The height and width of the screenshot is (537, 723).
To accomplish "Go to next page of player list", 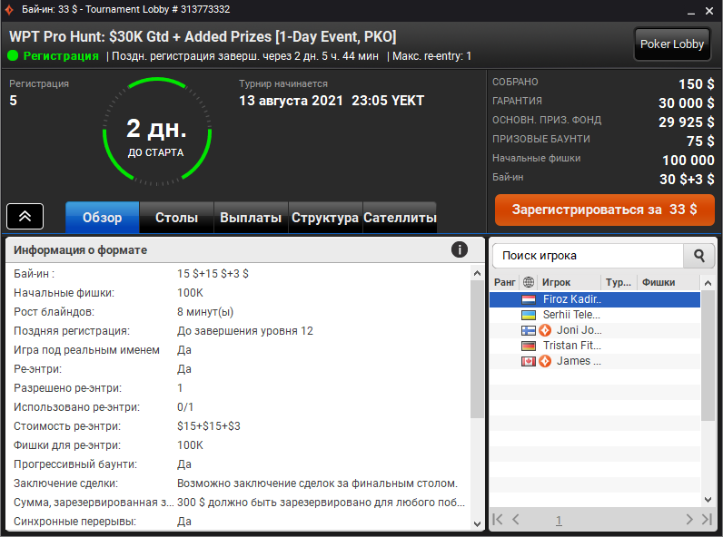I will [x=689, y=520].
